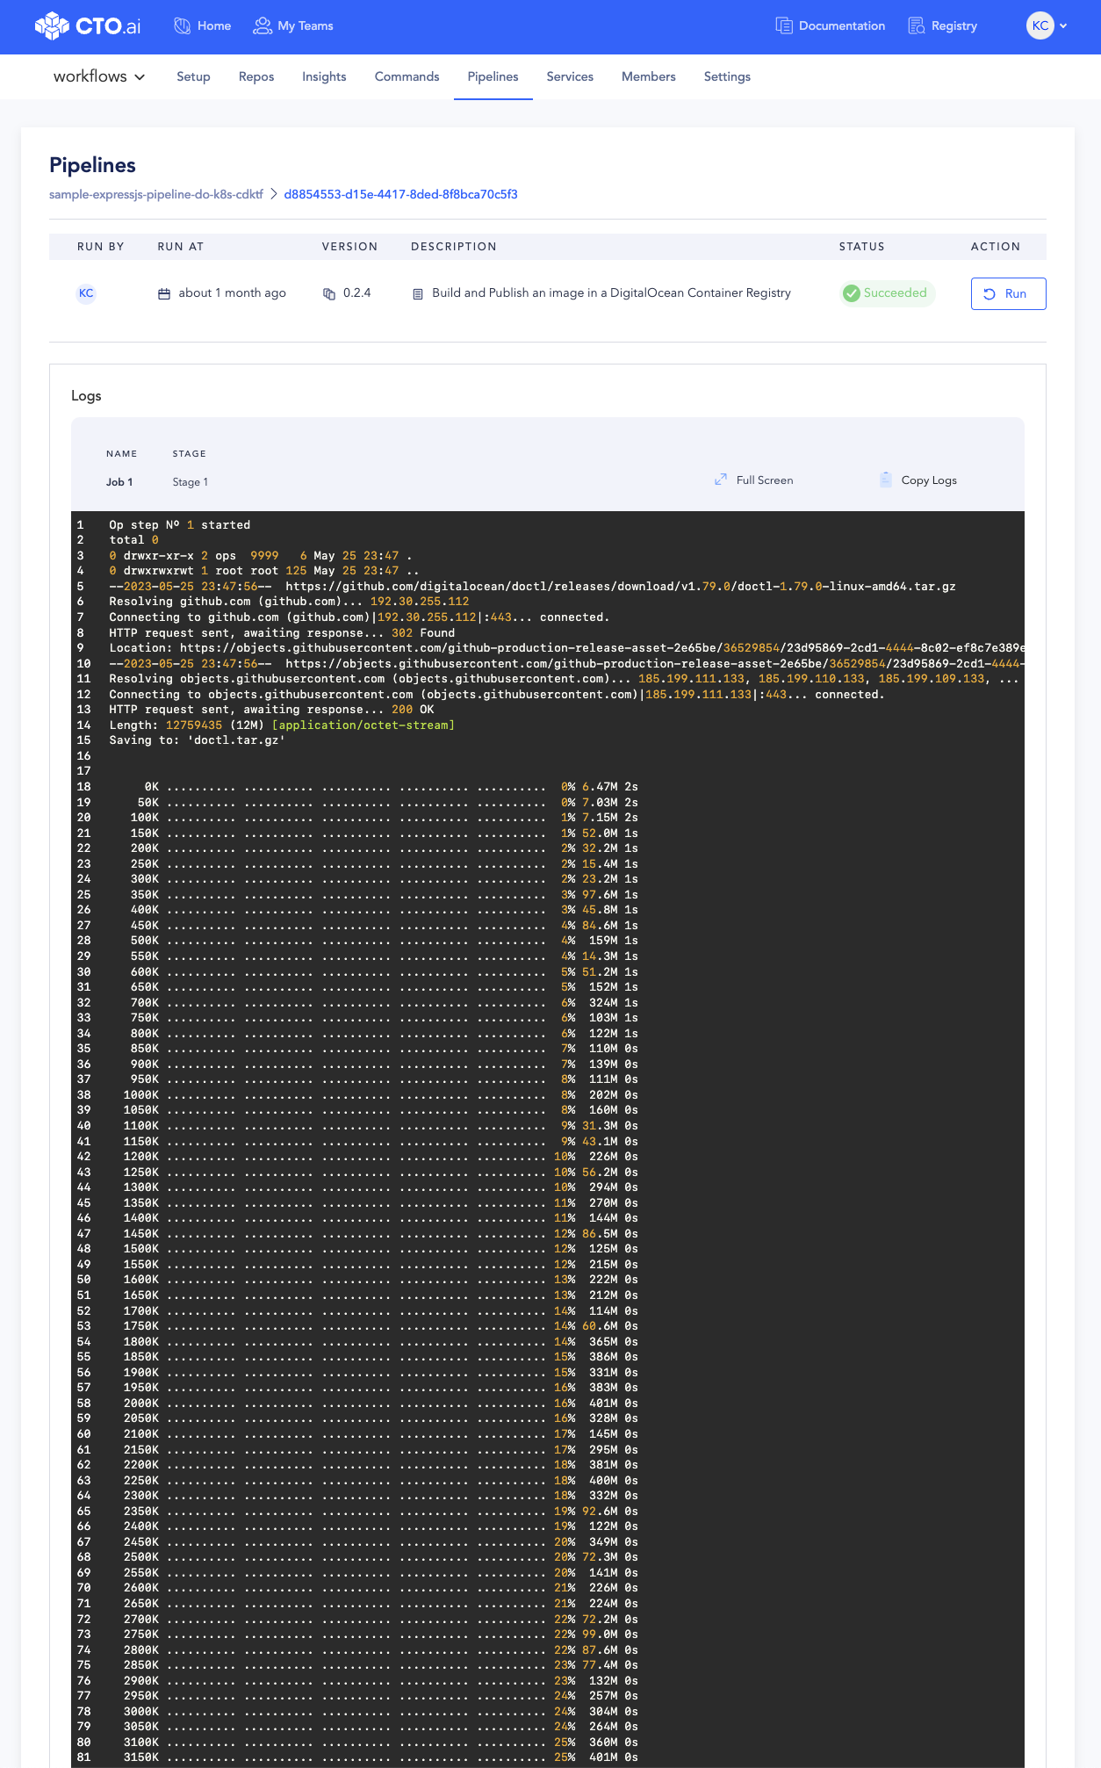Screen dimensions: 1101x1768
Task: Go to the Setup tab
Action: coord(193,76)
